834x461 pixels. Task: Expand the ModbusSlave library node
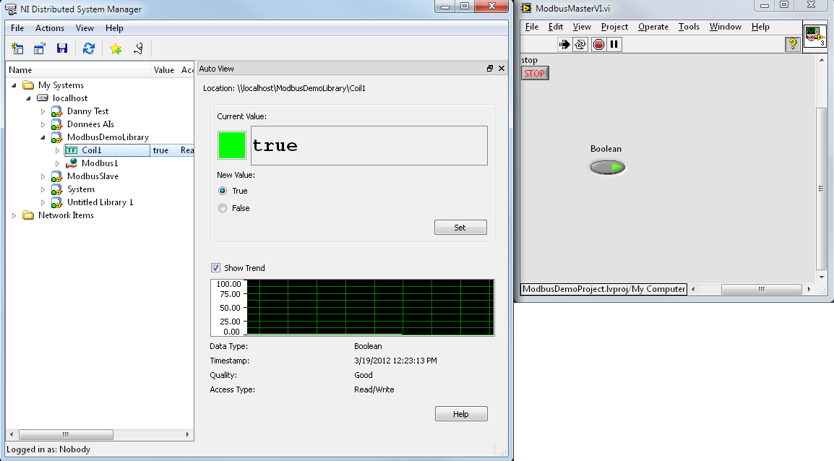click(41, 176)
